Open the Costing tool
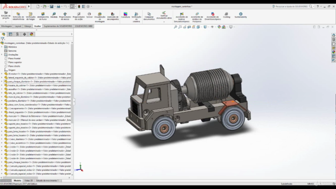The height and width of the screenshot is (189, 336). 226,15
